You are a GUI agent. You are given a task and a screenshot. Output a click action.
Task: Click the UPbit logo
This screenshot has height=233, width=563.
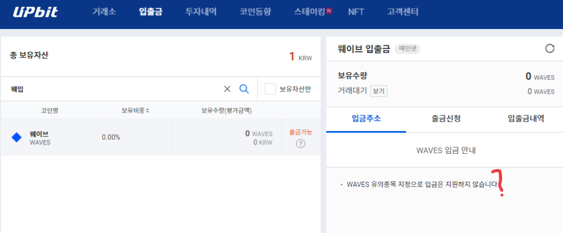[x=35, y=12]
